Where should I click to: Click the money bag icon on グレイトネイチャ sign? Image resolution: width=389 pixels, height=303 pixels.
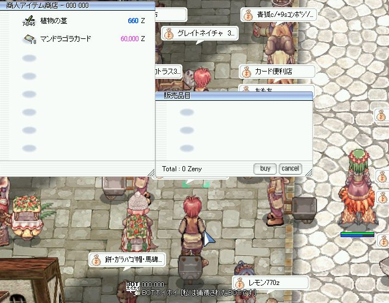click(x=169, y=34)
